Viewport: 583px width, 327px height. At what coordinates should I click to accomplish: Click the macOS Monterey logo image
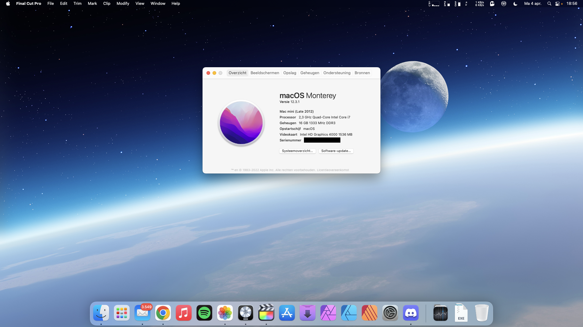coord(241,123)
